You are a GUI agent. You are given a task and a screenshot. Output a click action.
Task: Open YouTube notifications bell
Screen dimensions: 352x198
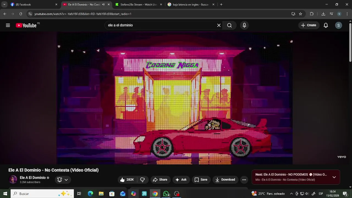coord(326,25)
